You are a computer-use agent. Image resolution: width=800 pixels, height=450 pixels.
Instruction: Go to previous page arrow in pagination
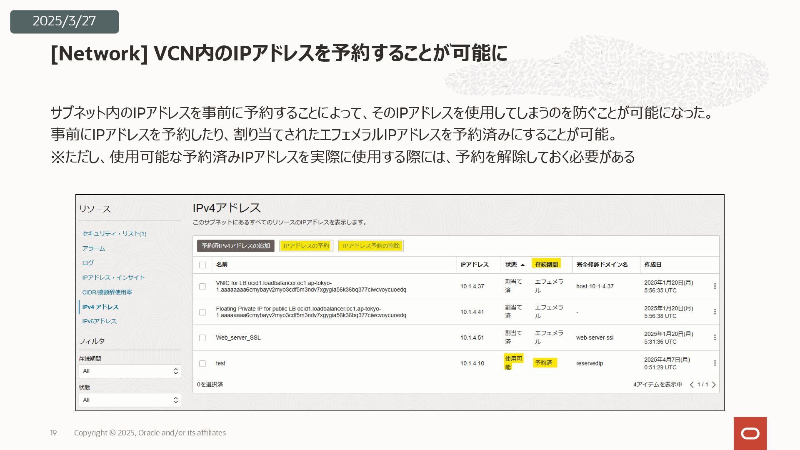(692, 385)
